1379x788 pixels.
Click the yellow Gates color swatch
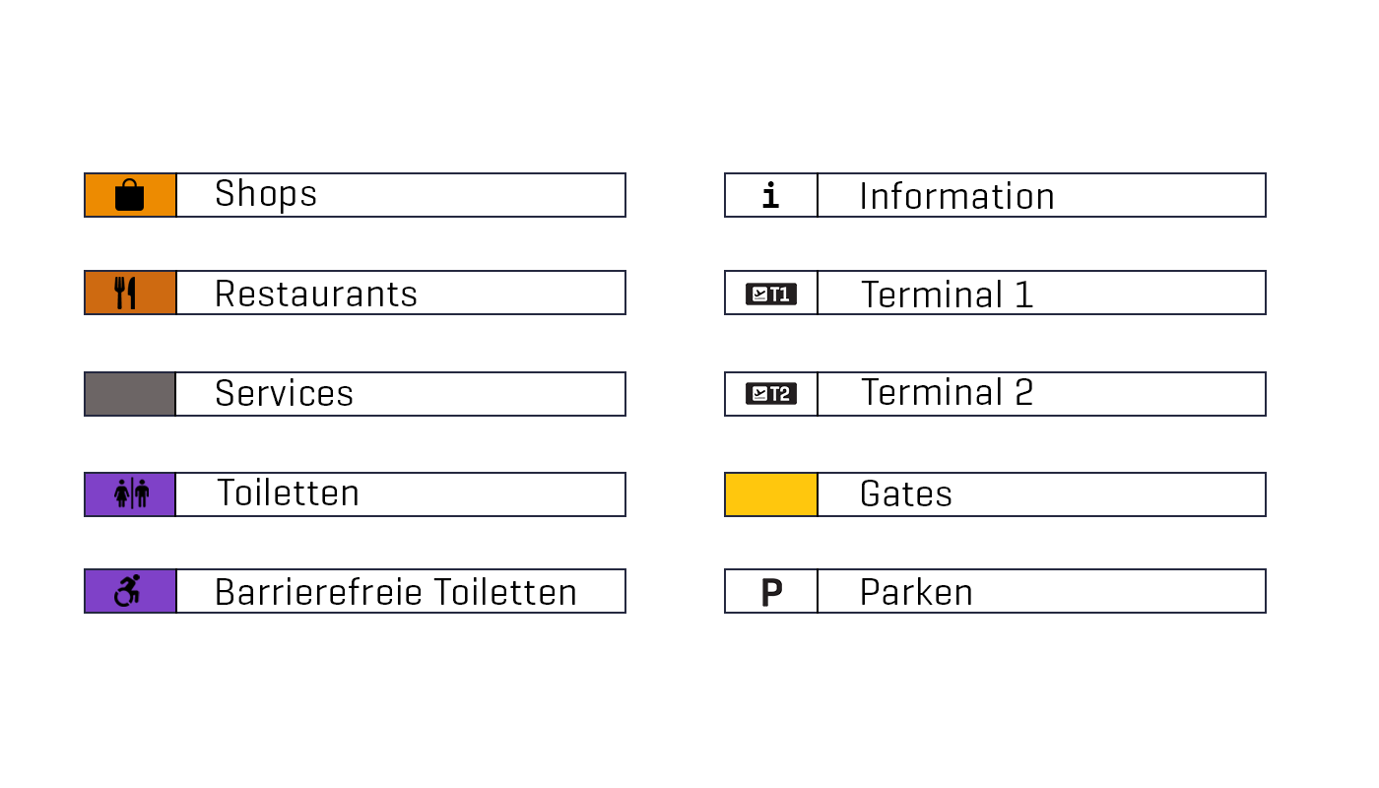pos(771,494)
